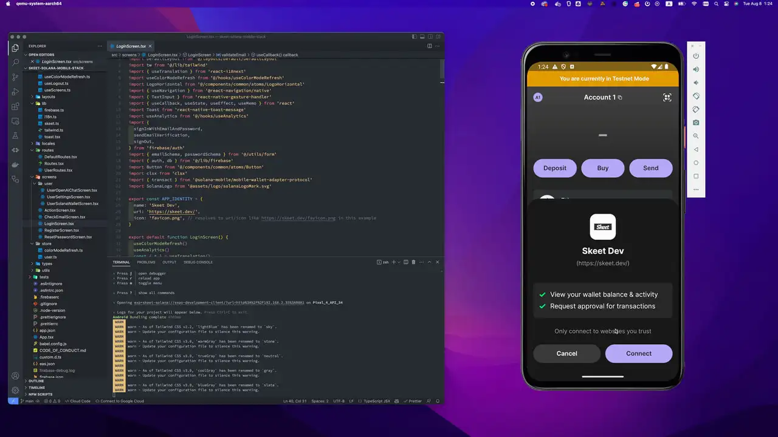
Task: Tap the copy icon beside Account 1
Action: [x=620, y=98]
